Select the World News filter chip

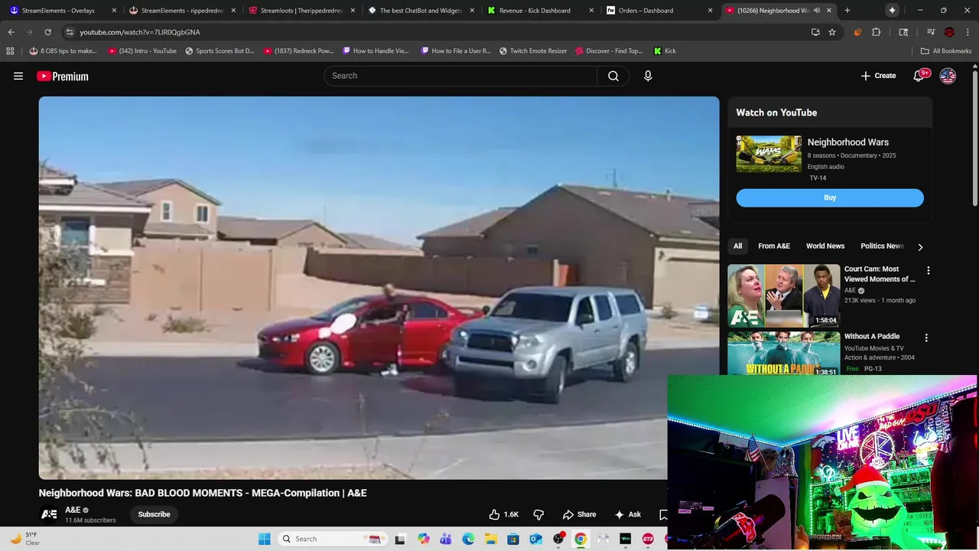pos(825,246)
